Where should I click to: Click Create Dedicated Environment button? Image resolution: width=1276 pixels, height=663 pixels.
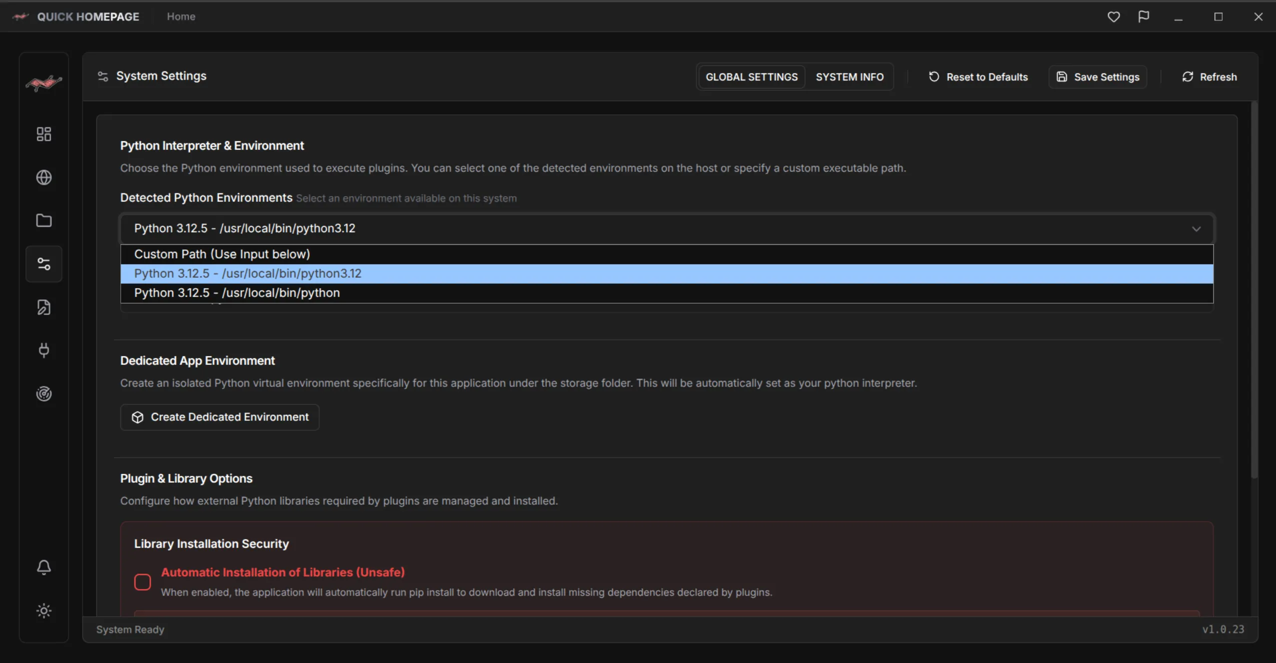pos(219,417)
